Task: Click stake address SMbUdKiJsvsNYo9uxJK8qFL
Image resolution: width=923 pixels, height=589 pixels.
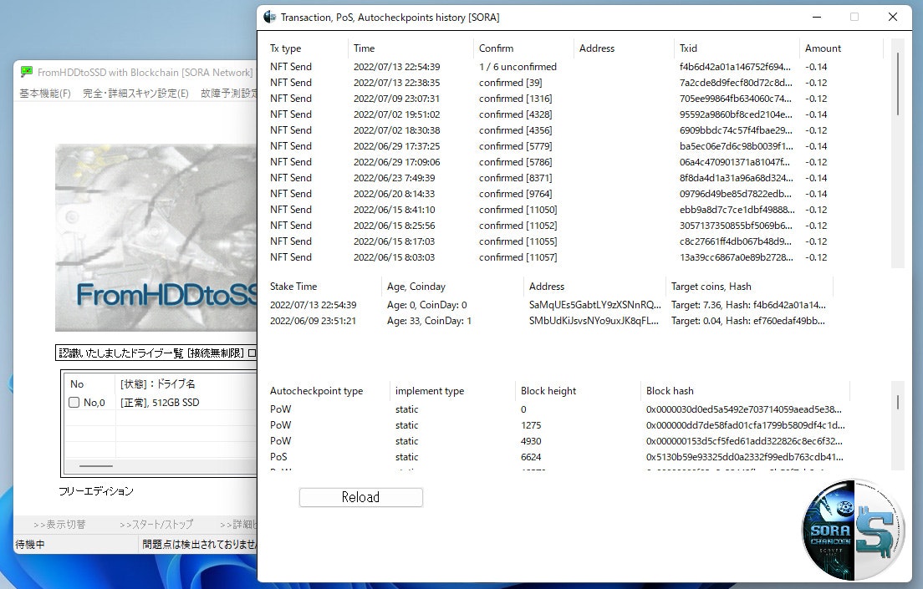Action: (x=594, y=322)
